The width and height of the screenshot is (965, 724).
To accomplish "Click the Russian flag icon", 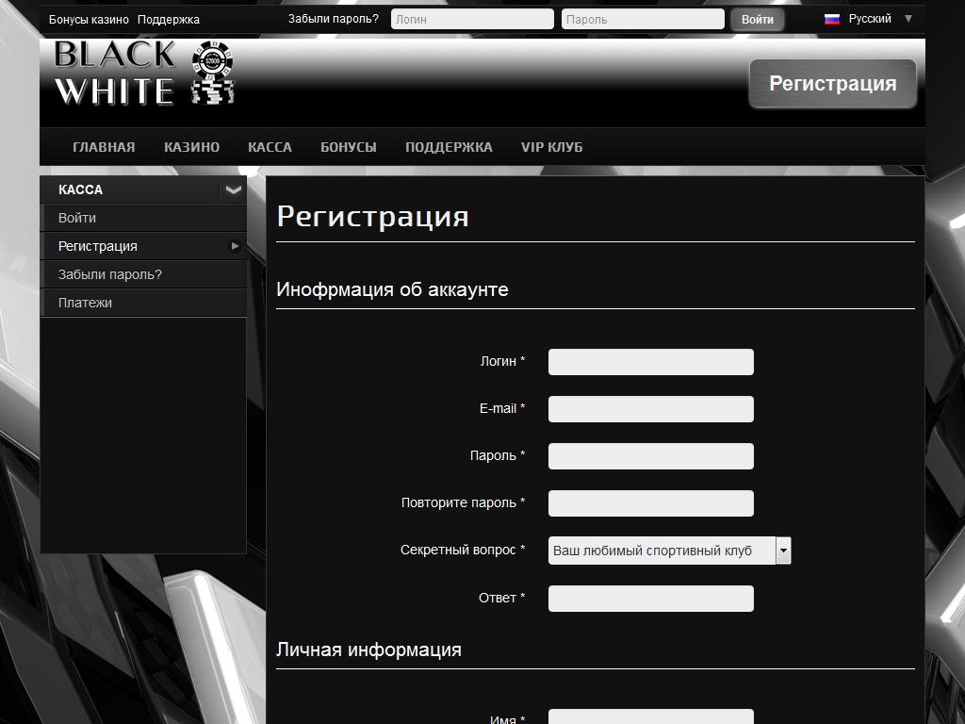I will click(x=831, y=19).
